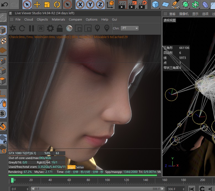215x191 pixels.
Task: Open viewport 选项 menu
Action: pos(205,14)
